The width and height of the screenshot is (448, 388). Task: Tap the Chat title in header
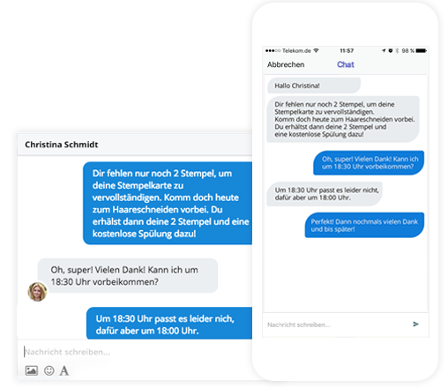tap(346, 64)
